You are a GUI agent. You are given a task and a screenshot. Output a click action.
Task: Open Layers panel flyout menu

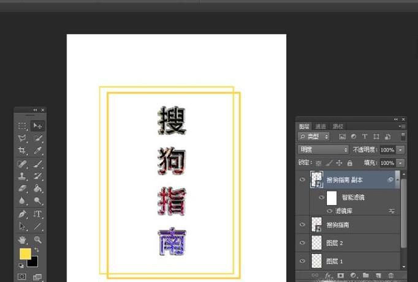pyautogui.click(x=402, y=127)
